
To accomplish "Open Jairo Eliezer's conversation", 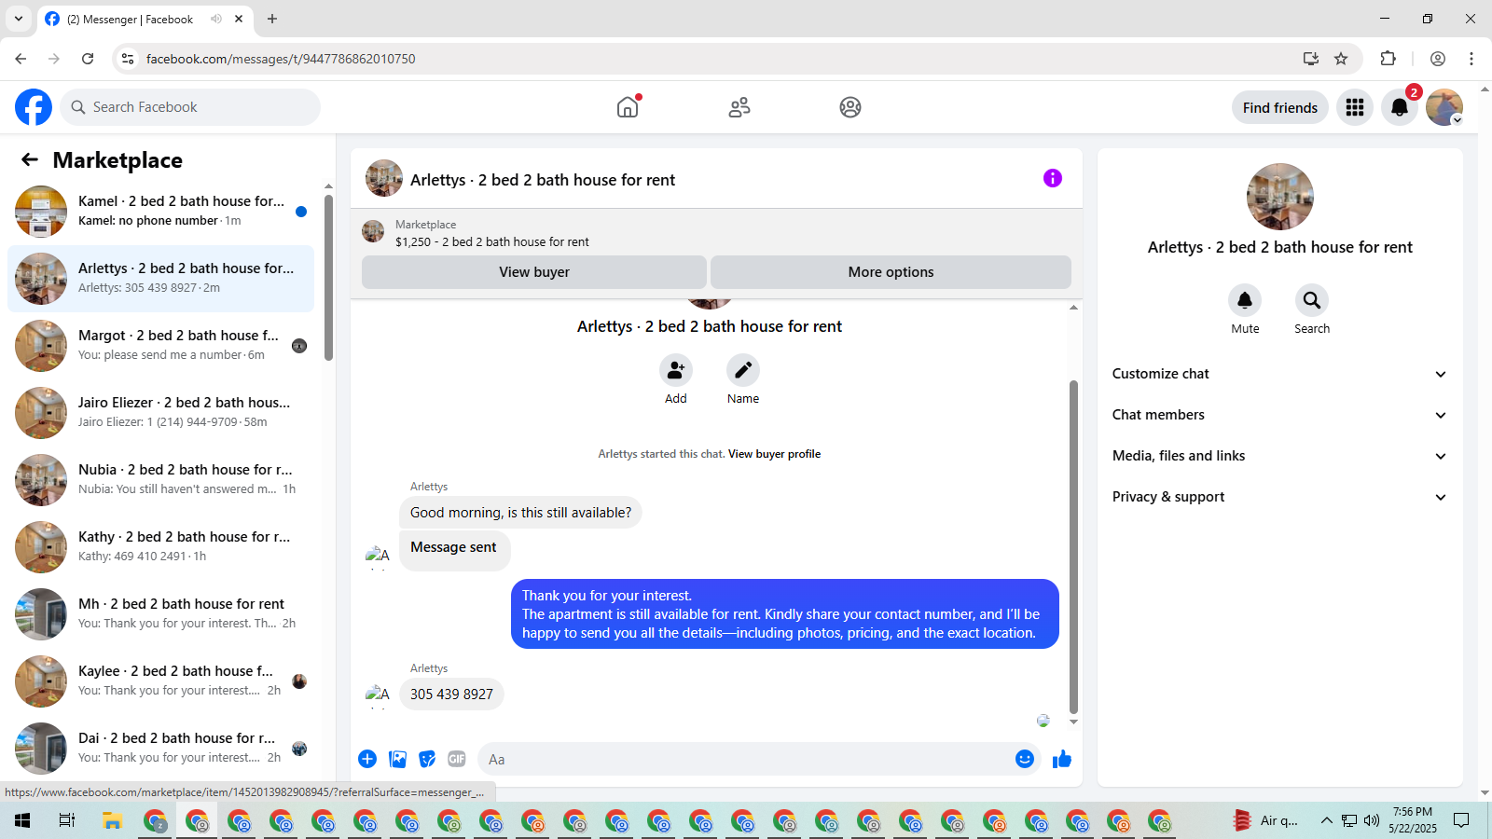I will coord(160,413).
